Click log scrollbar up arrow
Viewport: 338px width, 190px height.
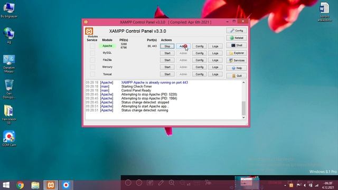243,82
